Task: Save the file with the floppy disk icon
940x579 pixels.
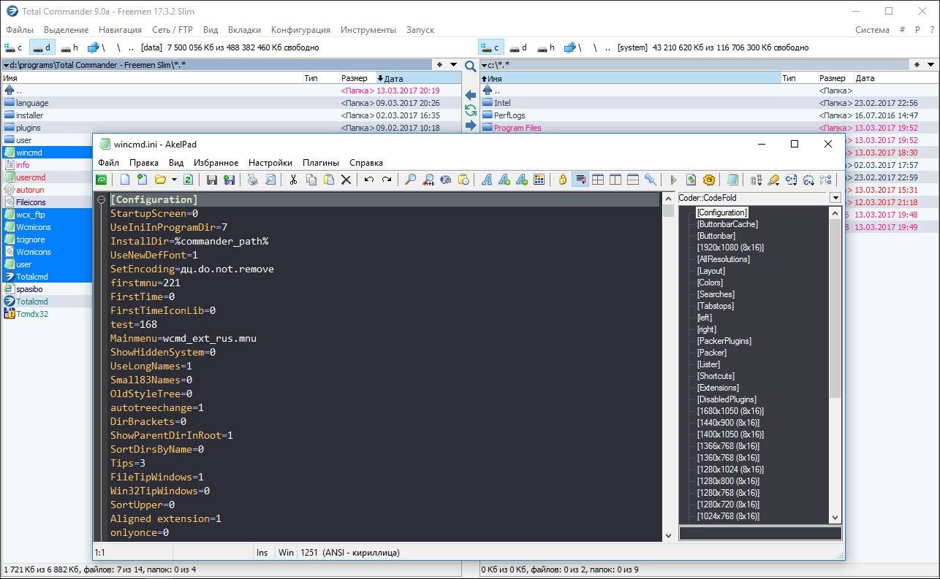Action: tap(212, 180)
